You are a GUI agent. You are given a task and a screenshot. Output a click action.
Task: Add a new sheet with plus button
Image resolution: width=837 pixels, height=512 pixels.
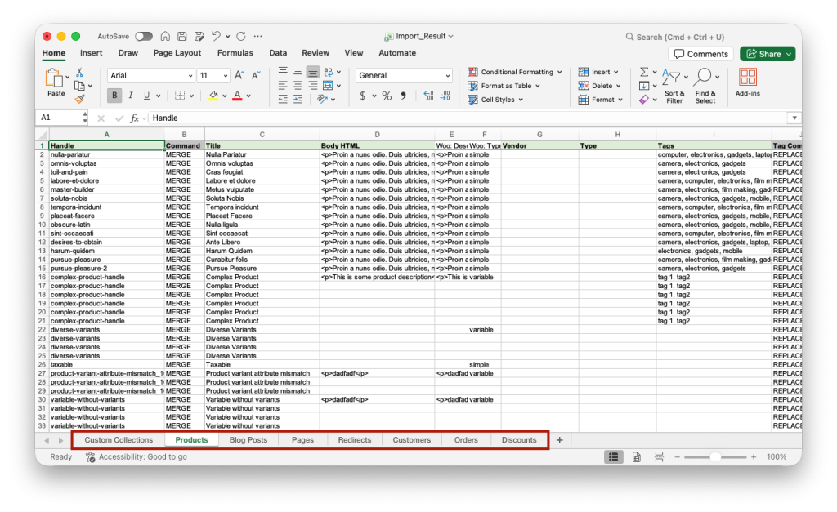click(x=559, y=440)
